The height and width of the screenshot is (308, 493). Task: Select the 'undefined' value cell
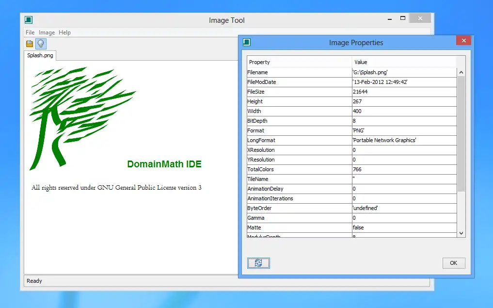pyautogui.click(x=404, y=208)
